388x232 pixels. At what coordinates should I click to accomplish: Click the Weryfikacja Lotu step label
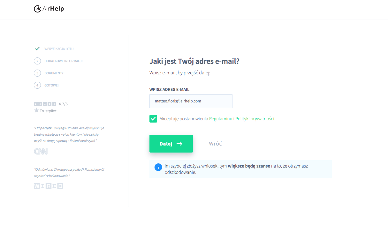click(x=59, y=49)
